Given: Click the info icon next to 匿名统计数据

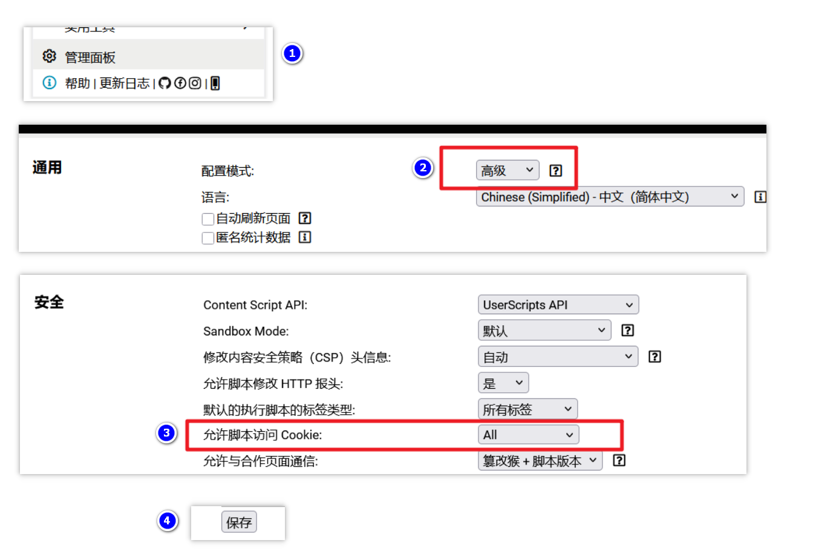Looking at the screenshot, I should [305, 237].
